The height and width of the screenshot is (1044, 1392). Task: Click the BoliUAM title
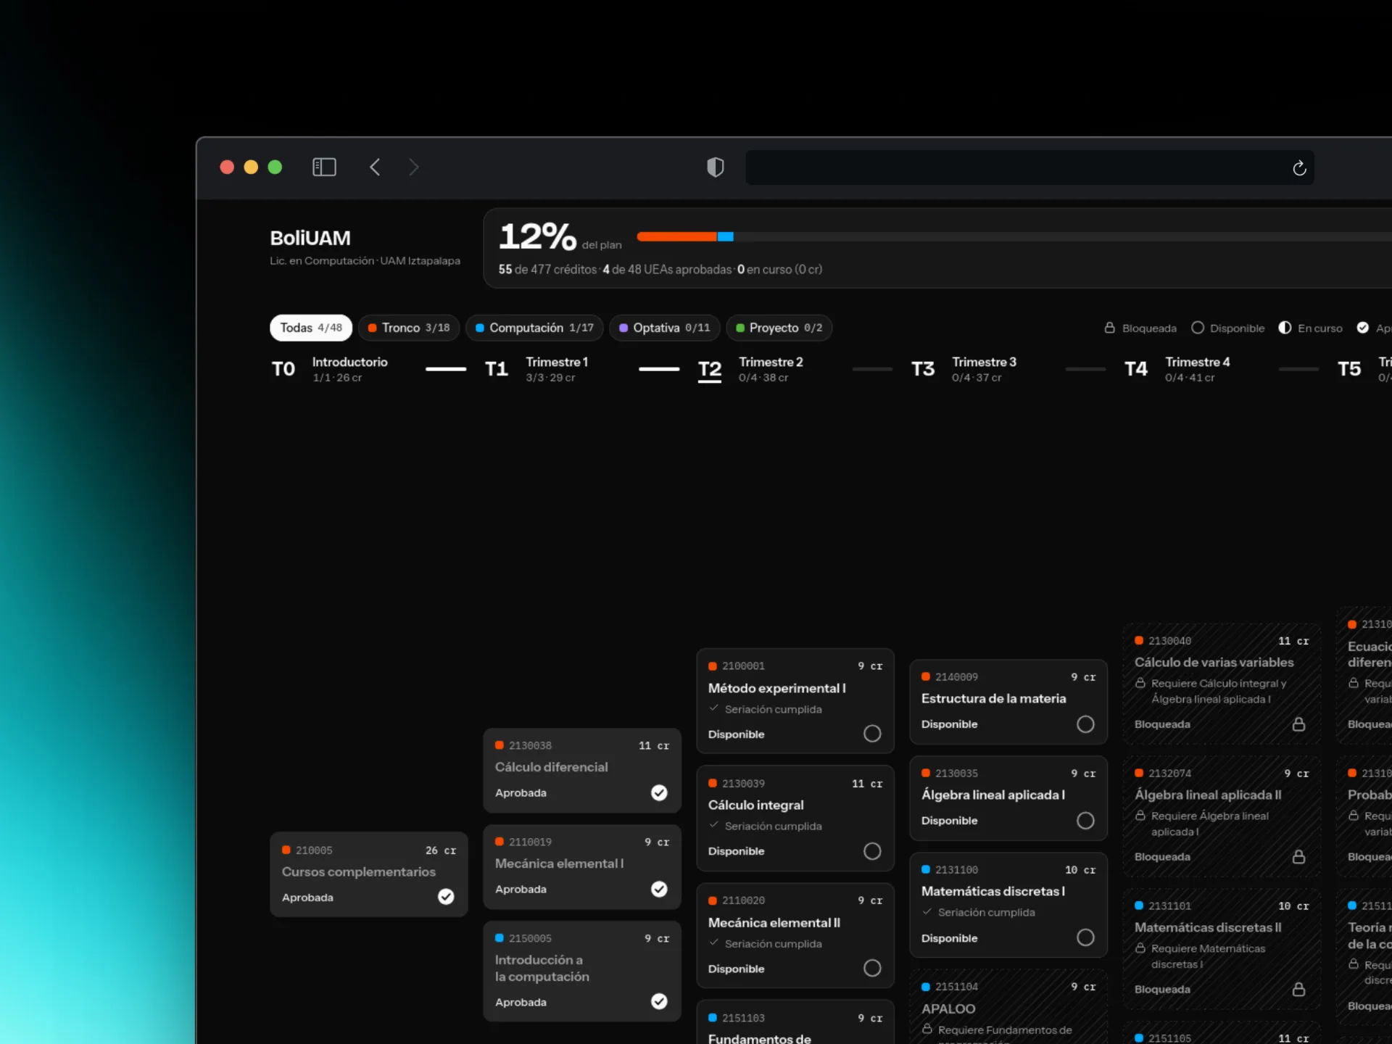point(310,238)
